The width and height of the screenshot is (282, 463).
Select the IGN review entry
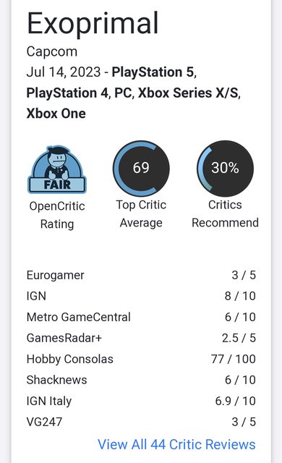(141, 296)
